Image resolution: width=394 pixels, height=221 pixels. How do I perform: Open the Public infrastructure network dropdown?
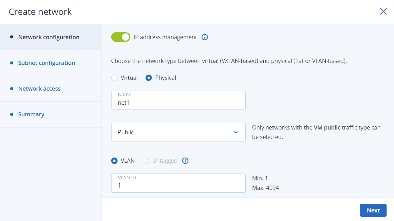[x=178, y=132]
